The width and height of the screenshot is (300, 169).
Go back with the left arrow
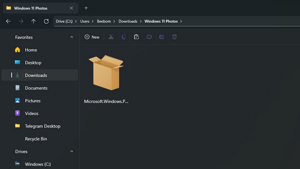[8, 21]
